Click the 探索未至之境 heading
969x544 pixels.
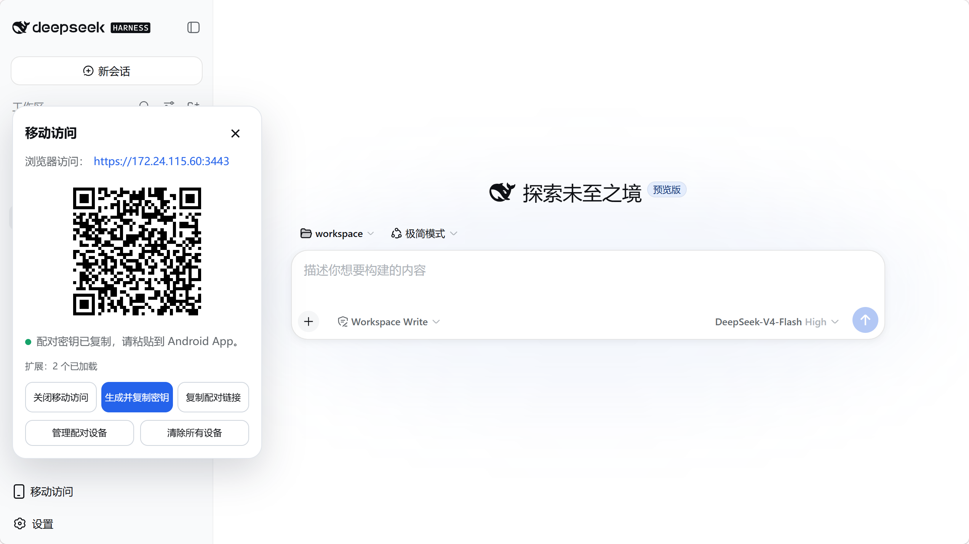(x=582, y=193)
